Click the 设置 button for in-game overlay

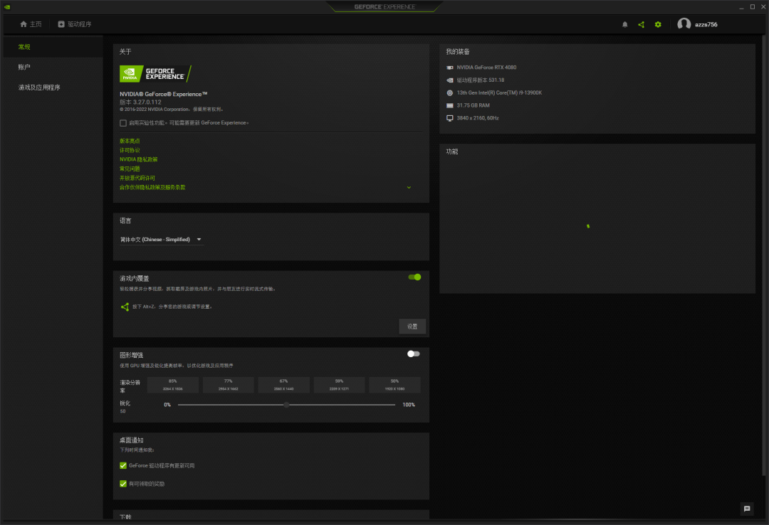tap(412, 327)
